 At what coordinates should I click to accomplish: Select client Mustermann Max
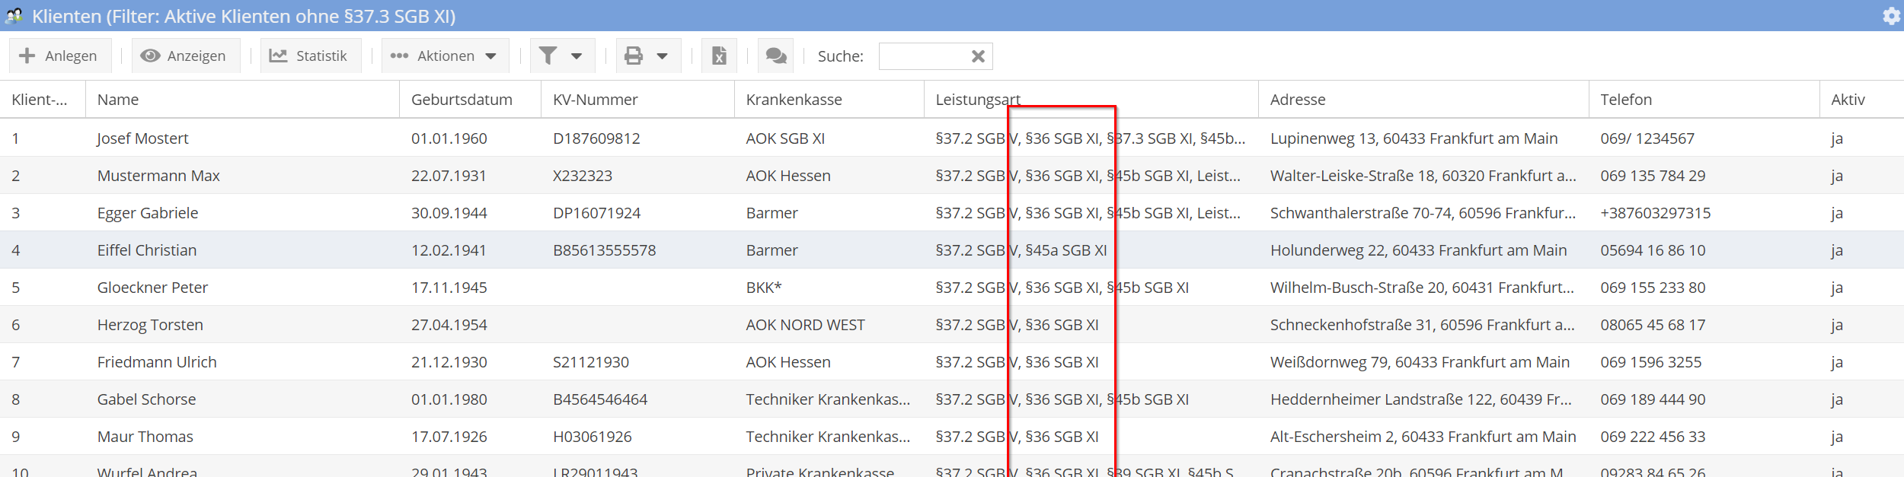[158, 176]
